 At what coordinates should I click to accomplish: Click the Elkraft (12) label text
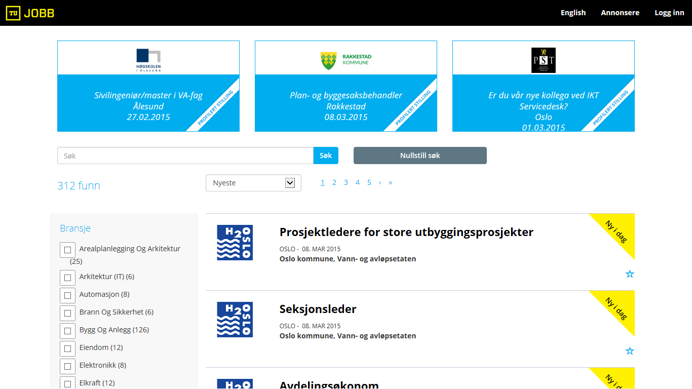pyautogui.click(x=97, y=383)
